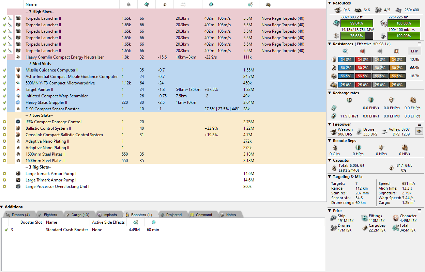Click the Heavy Stasis Grappler II module icon
Image resolution: width=425 pixels, height=272 pixels.
pos(18,102)
